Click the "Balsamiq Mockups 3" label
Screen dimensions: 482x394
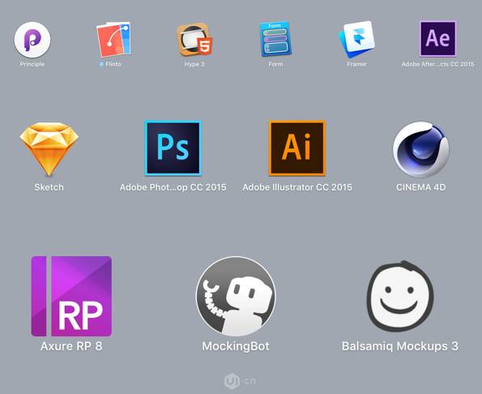tap(400, 346)
